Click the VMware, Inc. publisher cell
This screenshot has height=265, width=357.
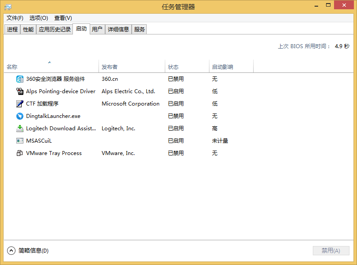pos(118,153)
